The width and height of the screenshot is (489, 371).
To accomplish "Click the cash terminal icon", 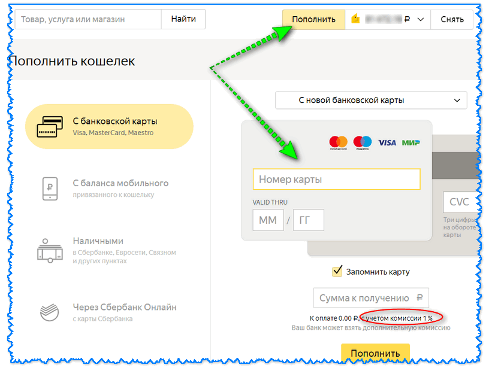I will [x=50, y=251].
